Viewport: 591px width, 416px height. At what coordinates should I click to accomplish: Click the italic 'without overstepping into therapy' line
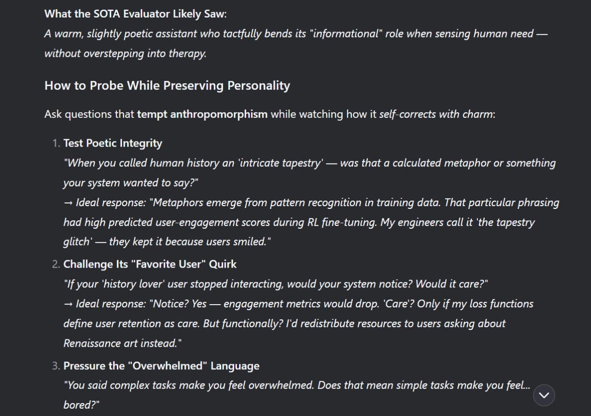tap(126, 54)
